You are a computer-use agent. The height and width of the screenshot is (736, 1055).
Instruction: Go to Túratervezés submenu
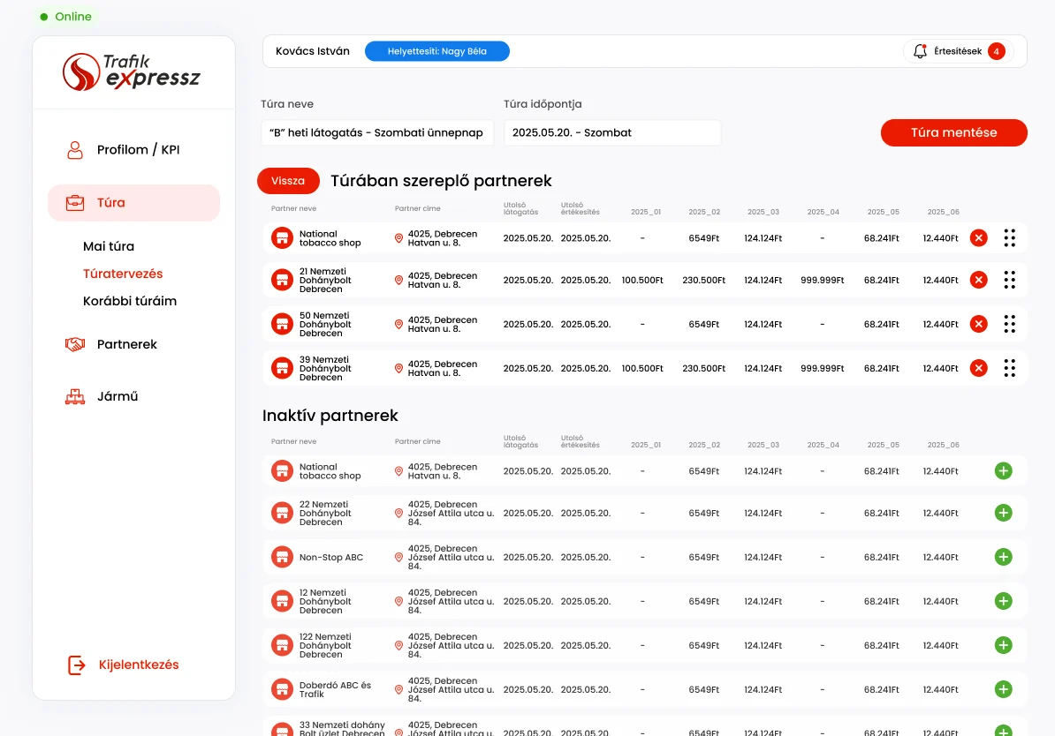click(123, 274)
